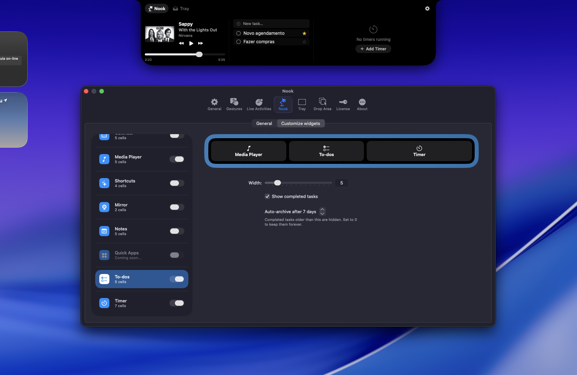The image size is (577, 375).
Task: Open License settings
Action: coord(343,104)
